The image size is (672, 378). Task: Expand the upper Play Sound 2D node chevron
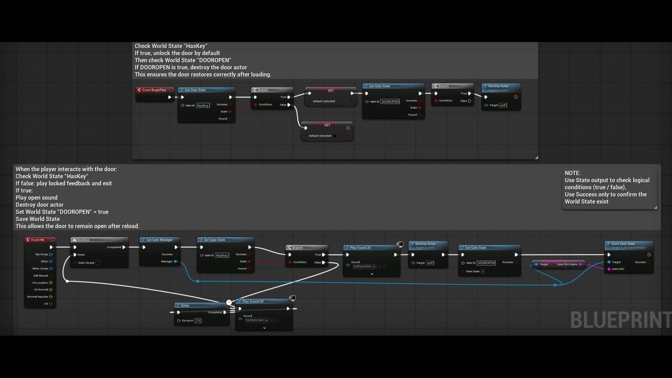[372, 274]
